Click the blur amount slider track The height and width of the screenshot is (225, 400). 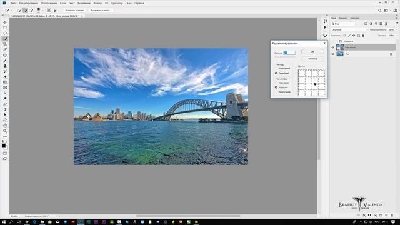(x=285, y=57)
